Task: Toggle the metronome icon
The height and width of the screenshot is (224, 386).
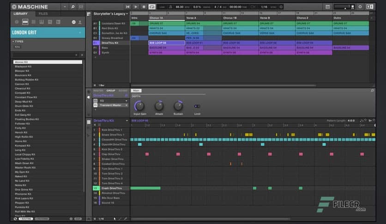Action: click(x=170, y=7)
